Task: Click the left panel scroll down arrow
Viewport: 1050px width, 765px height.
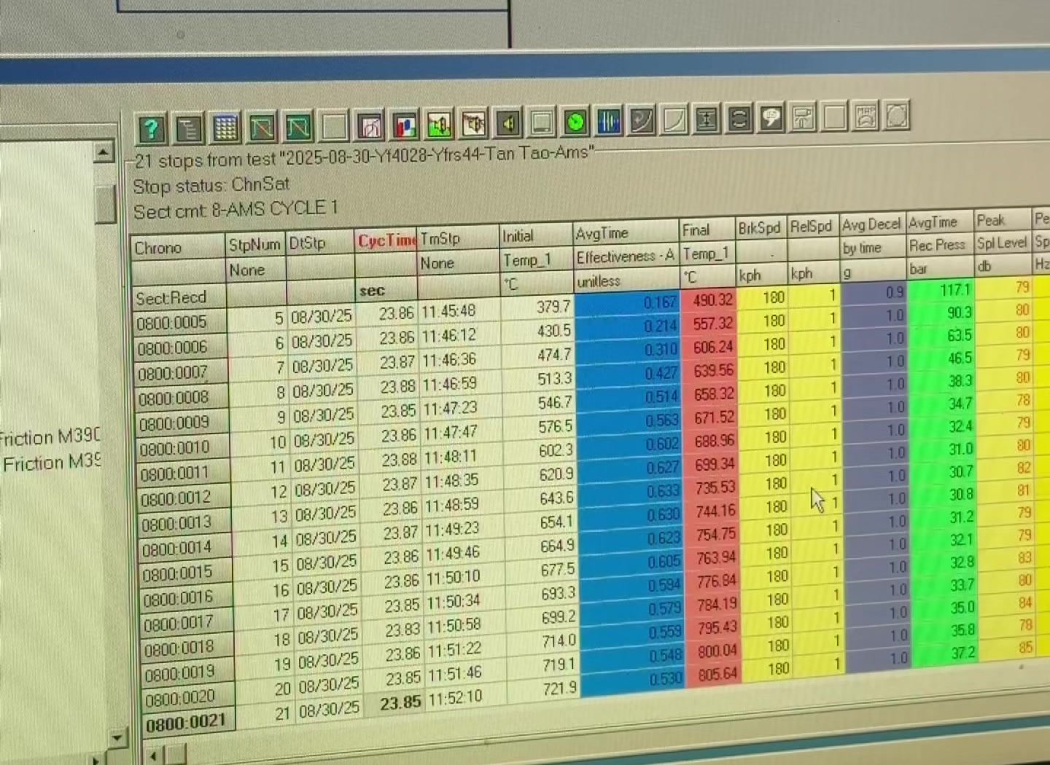Action: (x=117, y=738)
